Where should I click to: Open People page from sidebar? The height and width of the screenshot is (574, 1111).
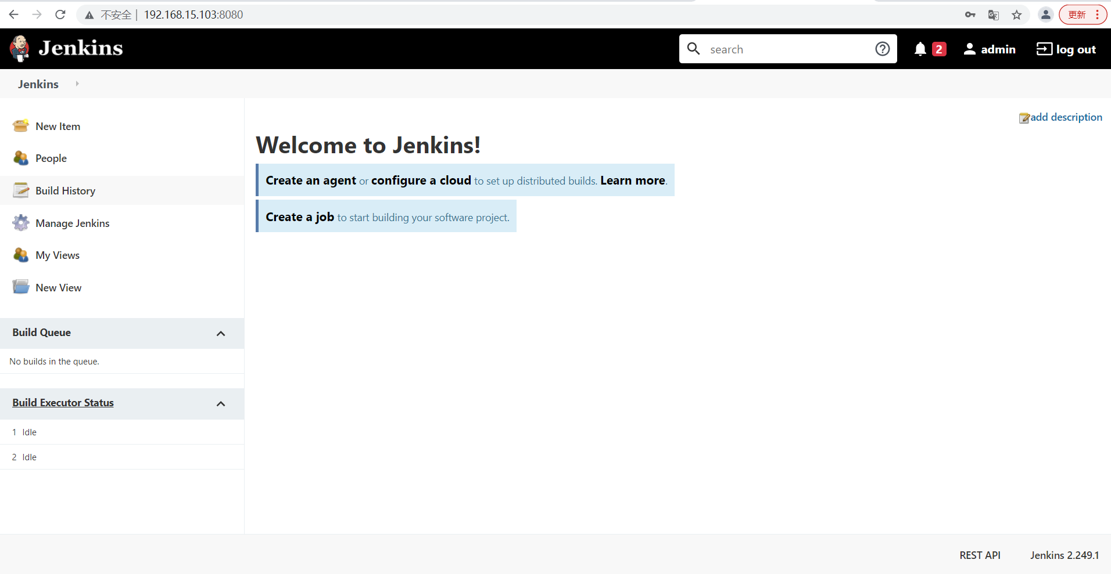[51, 158]
